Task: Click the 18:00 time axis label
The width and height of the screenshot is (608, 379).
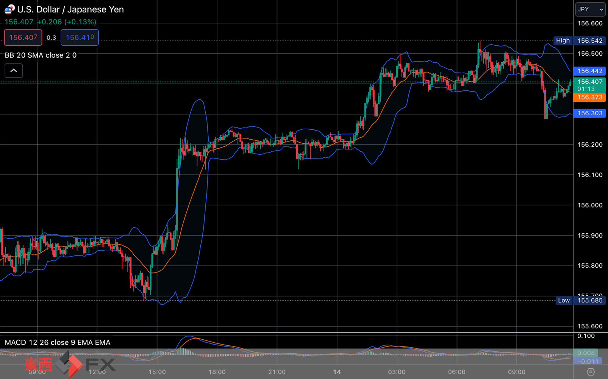Action: [217, 372]
